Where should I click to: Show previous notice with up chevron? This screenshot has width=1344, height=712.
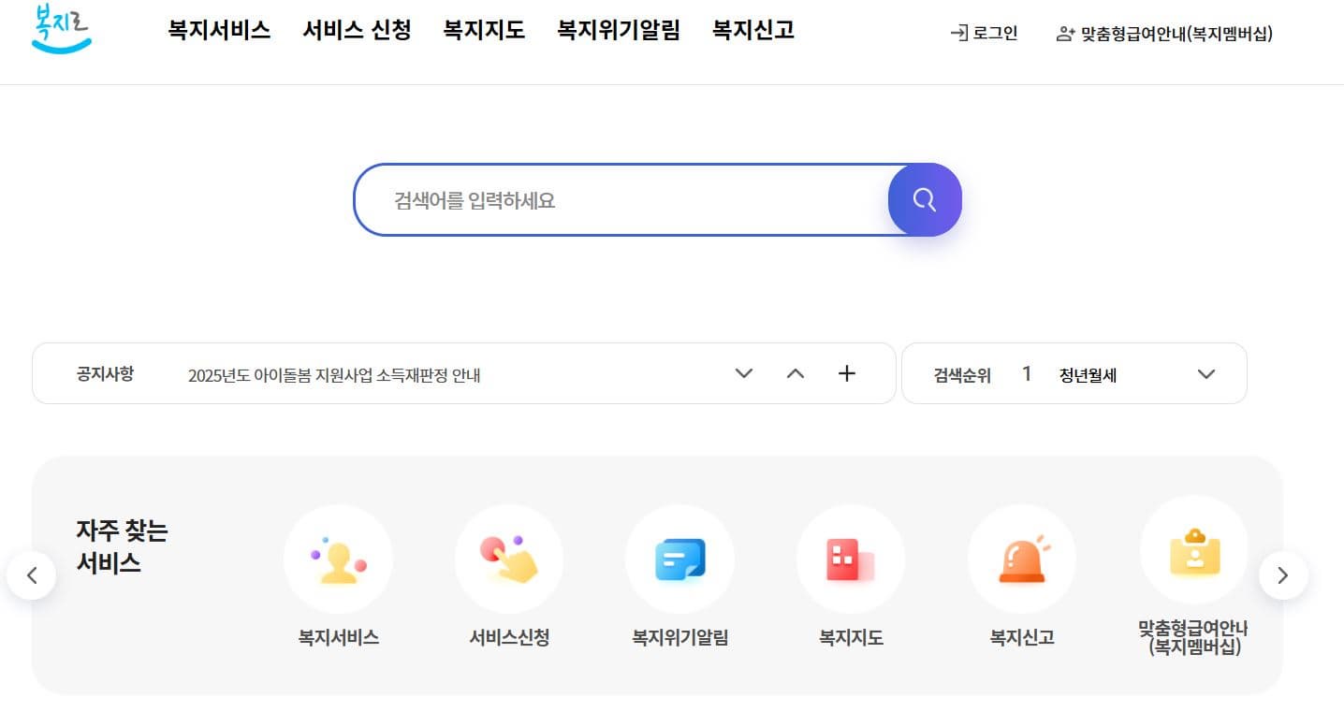pos(796,373)
